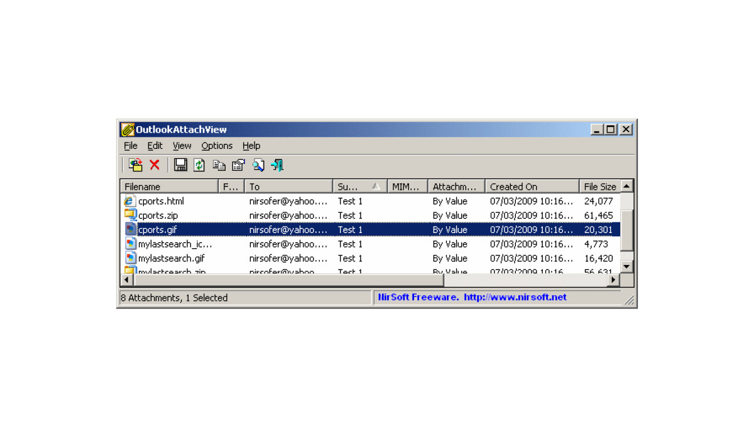754x424 pixels.
Task: Click the cports.zip folder icon
Action: [x=130, y=215]
